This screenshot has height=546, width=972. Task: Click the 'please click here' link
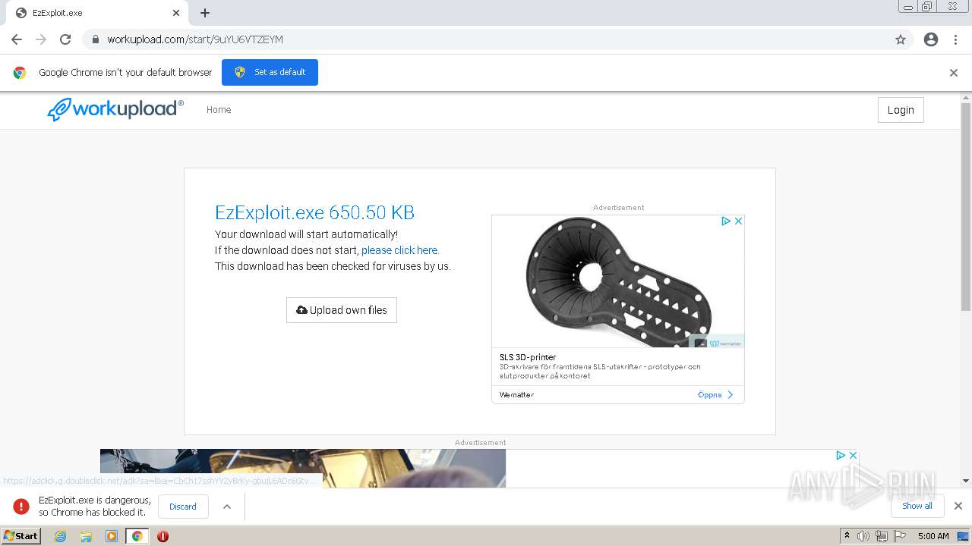coord(399,250)
